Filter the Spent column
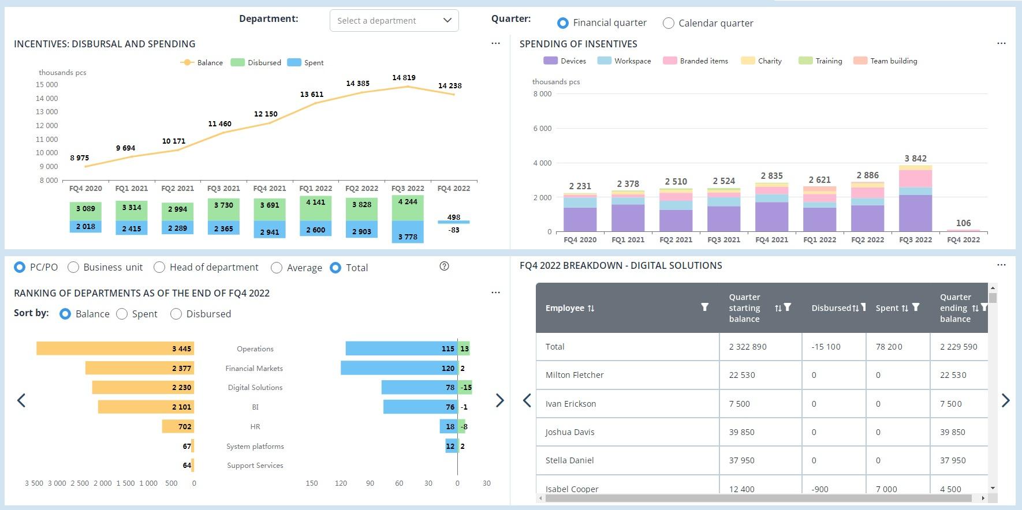This screenshot has height=510, width=1022. [x=916, y=307]
